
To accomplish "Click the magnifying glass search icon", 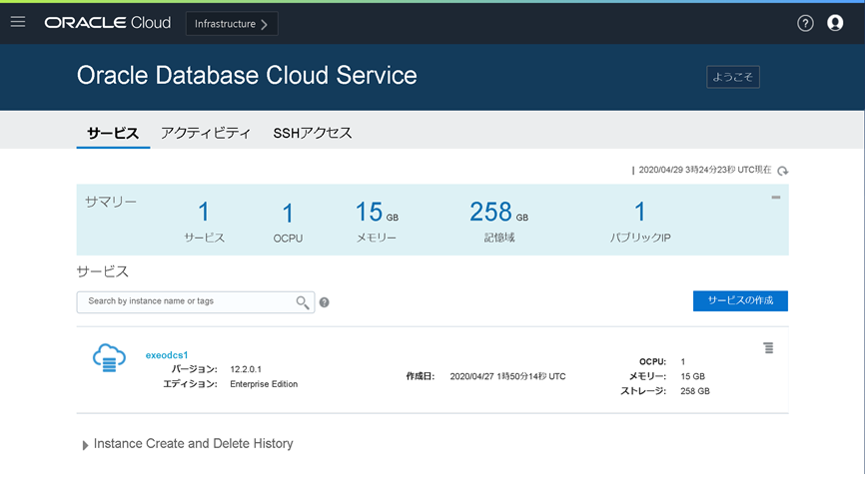I will click(303, 302).
